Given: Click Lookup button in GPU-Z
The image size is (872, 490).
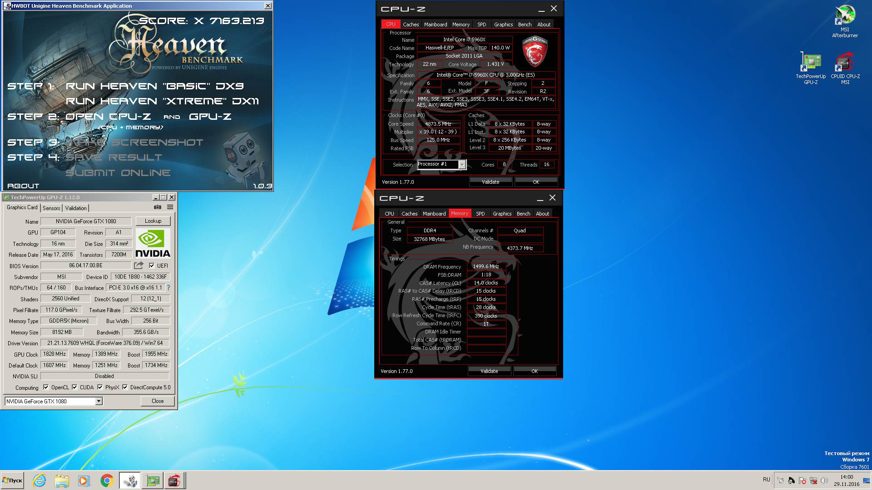Looking at the screenshot, I should pyautogui.click(x=153, y=221).
